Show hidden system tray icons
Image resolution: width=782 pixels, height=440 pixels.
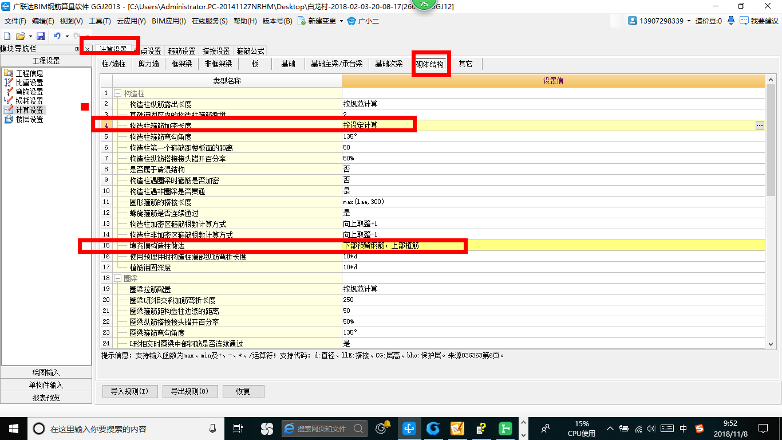(x=610, y=428)
